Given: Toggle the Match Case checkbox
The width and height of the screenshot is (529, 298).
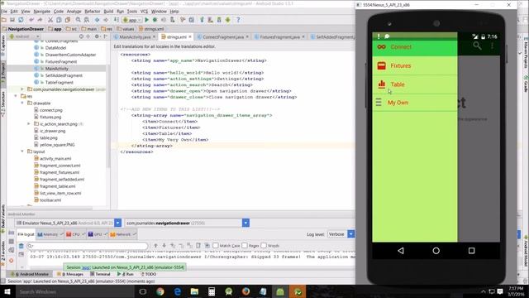Looking at the screenshot, I should 216,246.
